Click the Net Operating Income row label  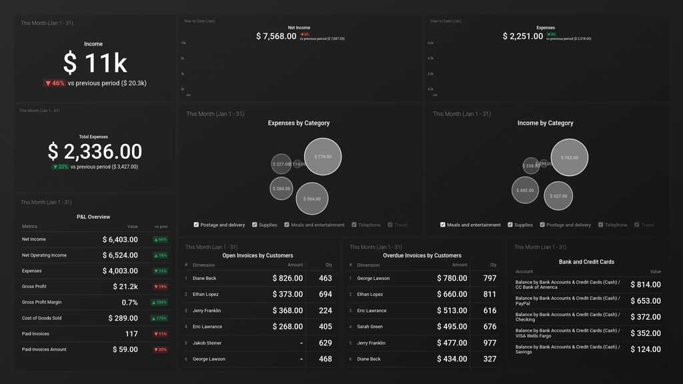[44, 255]
